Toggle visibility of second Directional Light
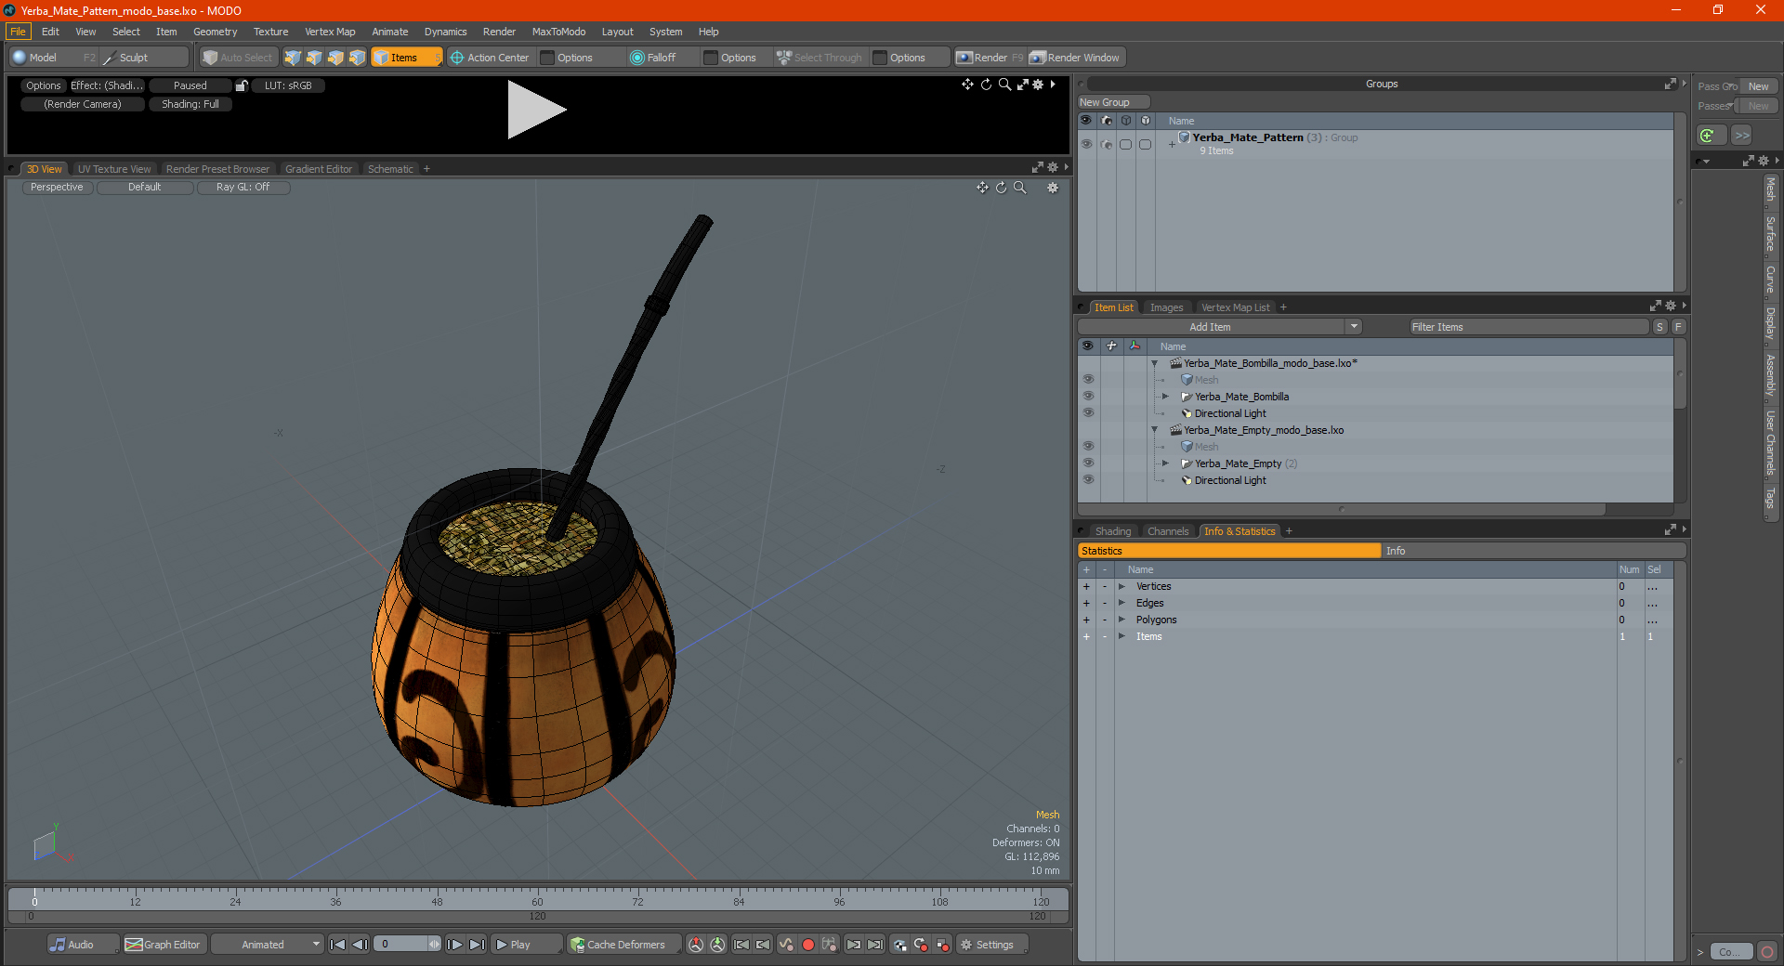 click(1088, 480)
